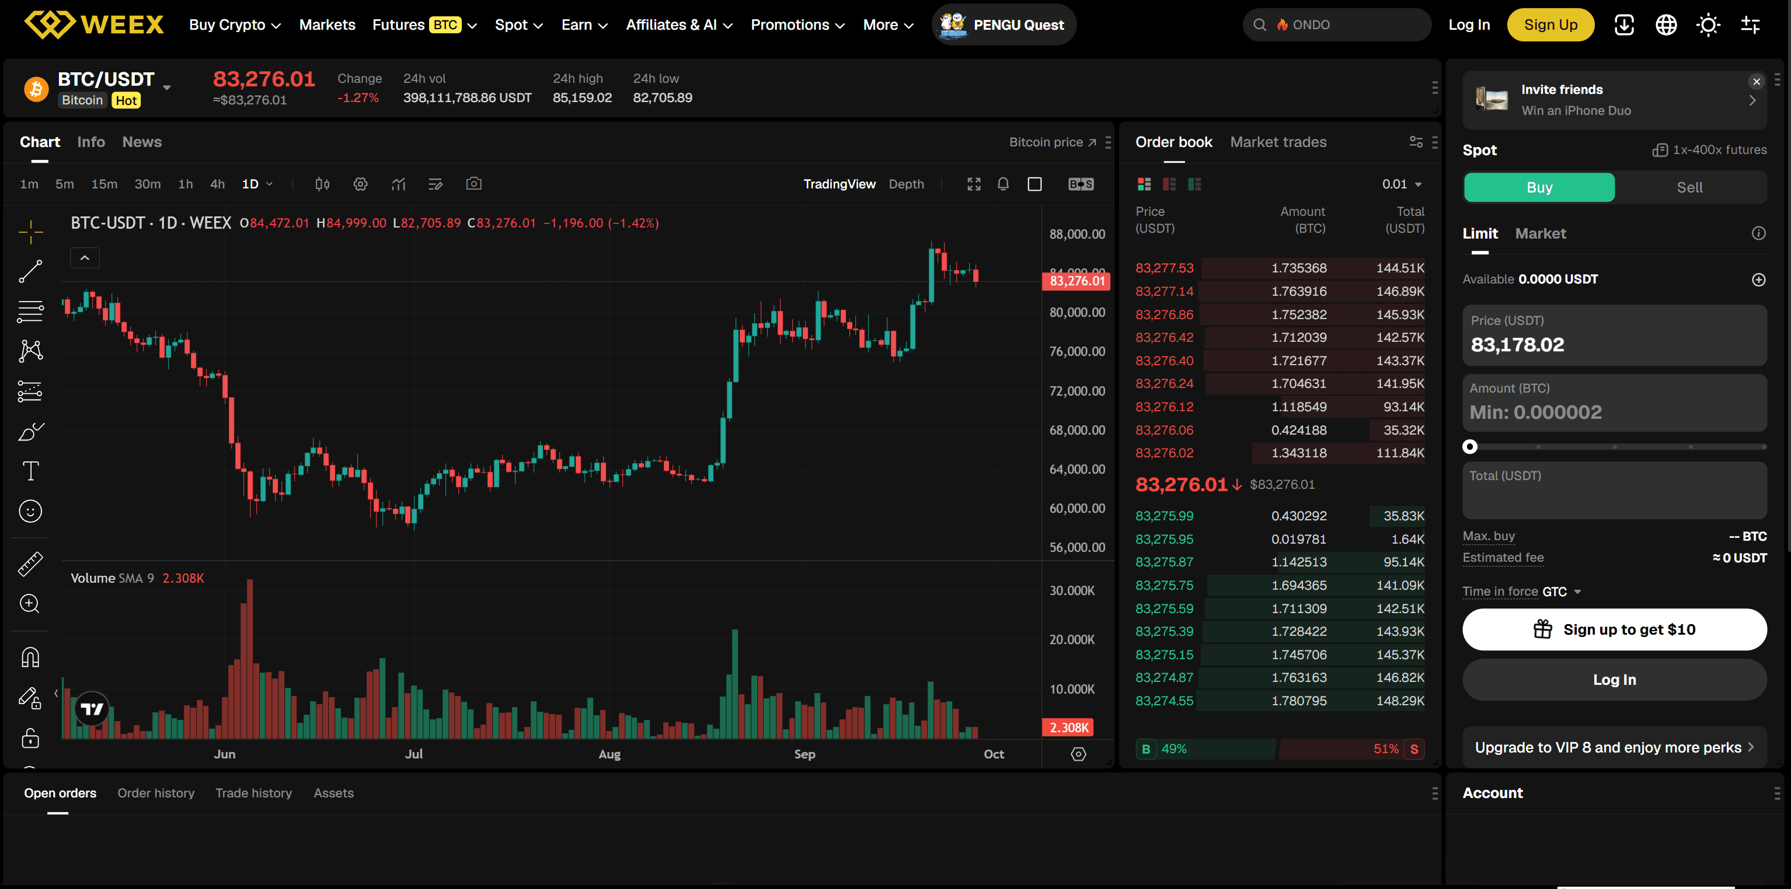Select the ruler measure tool
The height and width of the screenshot is (889, 1791).
pyautogui.click(x=30, y=564)
